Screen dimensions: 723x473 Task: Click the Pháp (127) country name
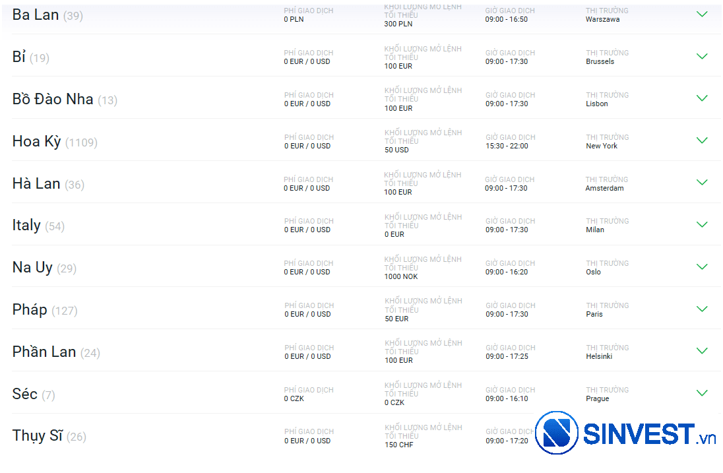point(45,310)
